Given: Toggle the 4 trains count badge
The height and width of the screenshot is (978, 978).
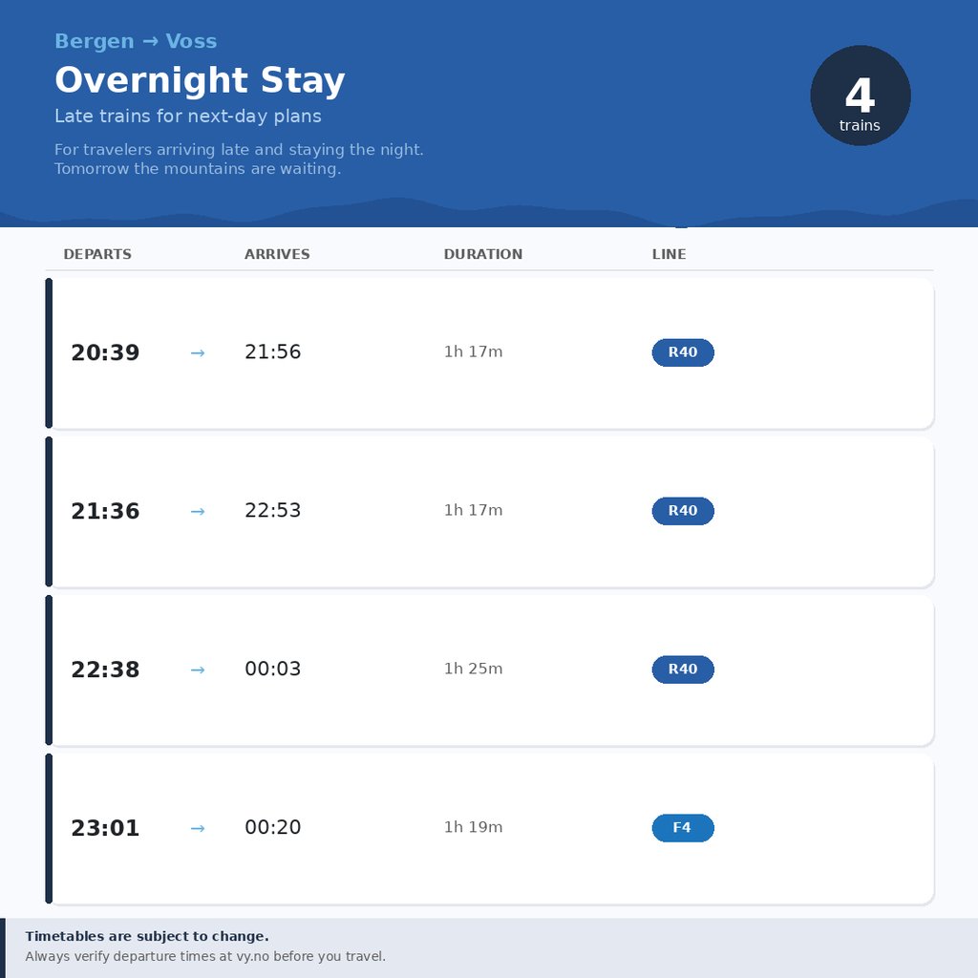Looking at the screenshot, I should tap(860, 96).
